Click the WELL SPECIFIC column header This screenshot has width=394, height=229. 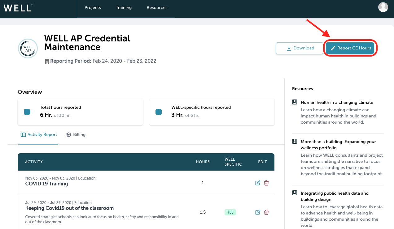pyautogui.click(x=233, y=162)
